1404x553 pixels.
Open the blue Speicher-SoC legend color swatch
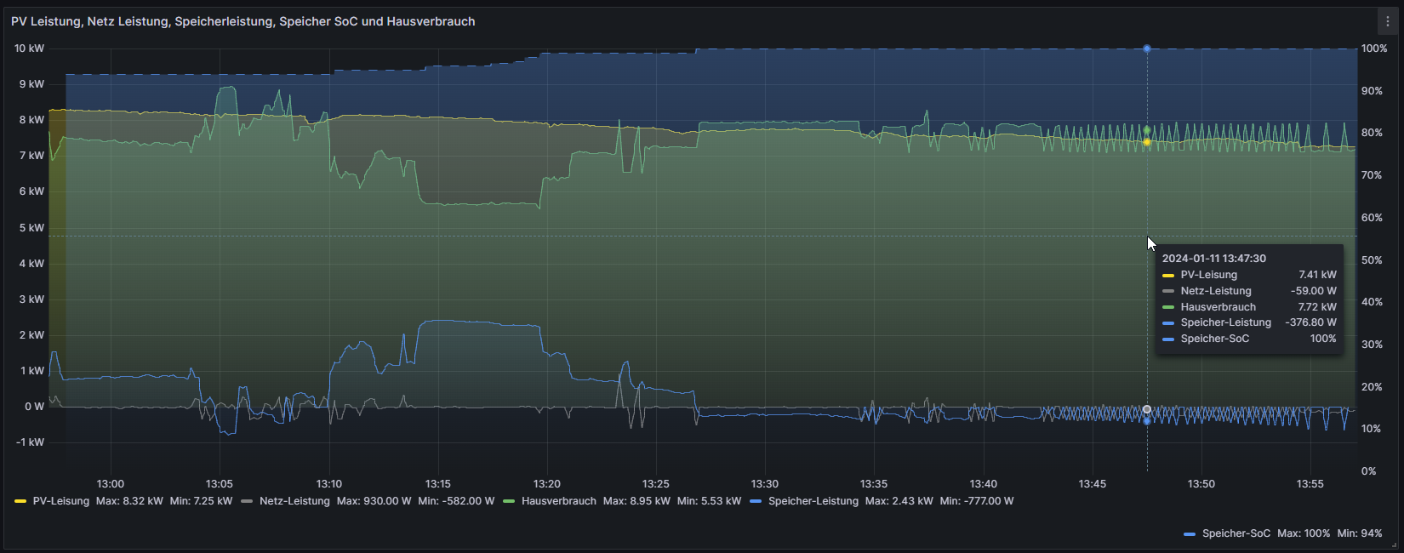(1190, 533)
